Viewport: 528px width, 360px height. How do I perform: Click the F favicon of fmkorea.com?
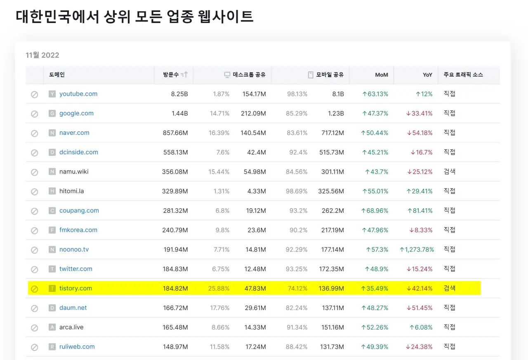click(52, 230)
